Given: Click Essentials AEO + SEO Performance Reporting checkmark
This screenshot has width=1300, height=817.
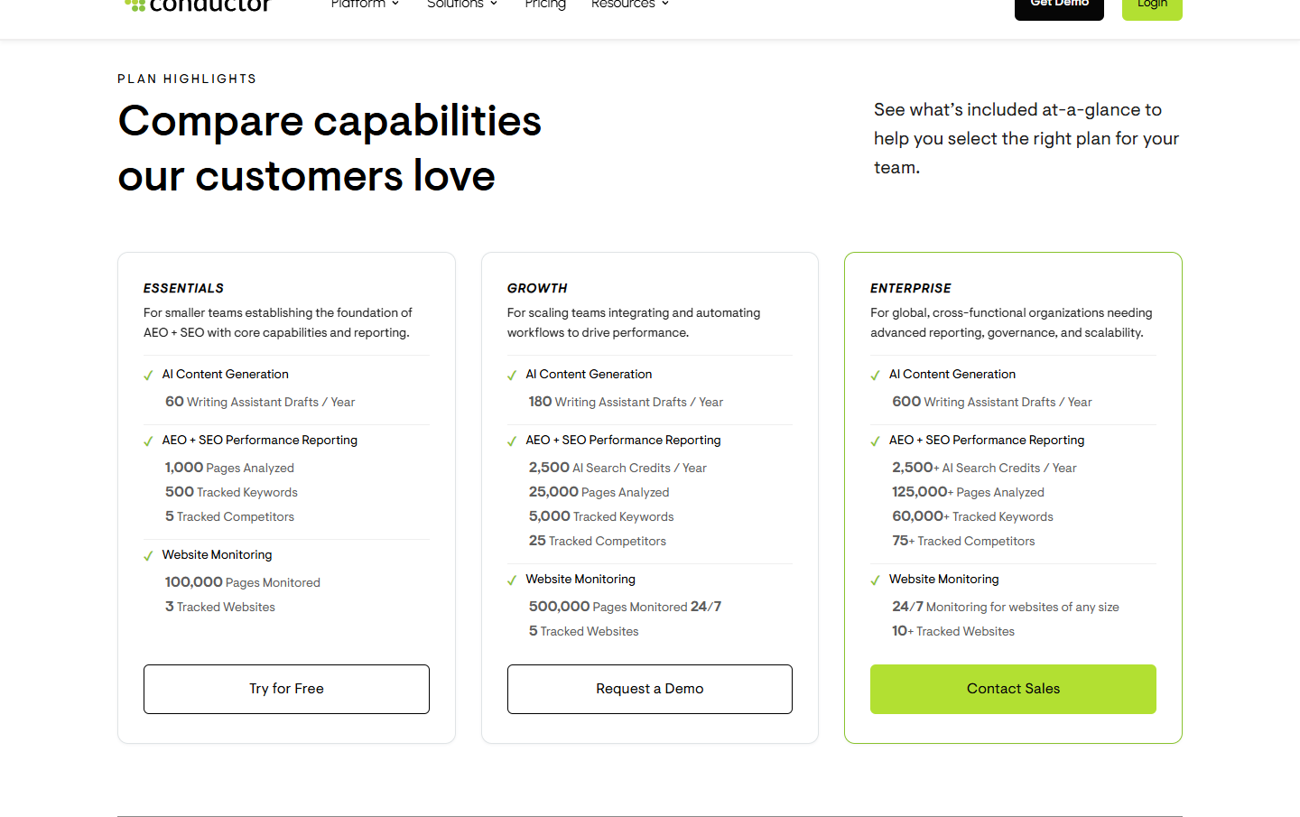Looking at the screenshot, I should (x=148, y=441).
